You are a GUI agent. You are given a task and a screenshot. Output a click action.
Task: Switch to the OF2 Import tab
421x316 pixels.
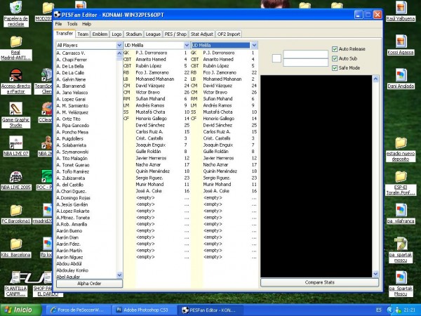(x=229, y=34)
